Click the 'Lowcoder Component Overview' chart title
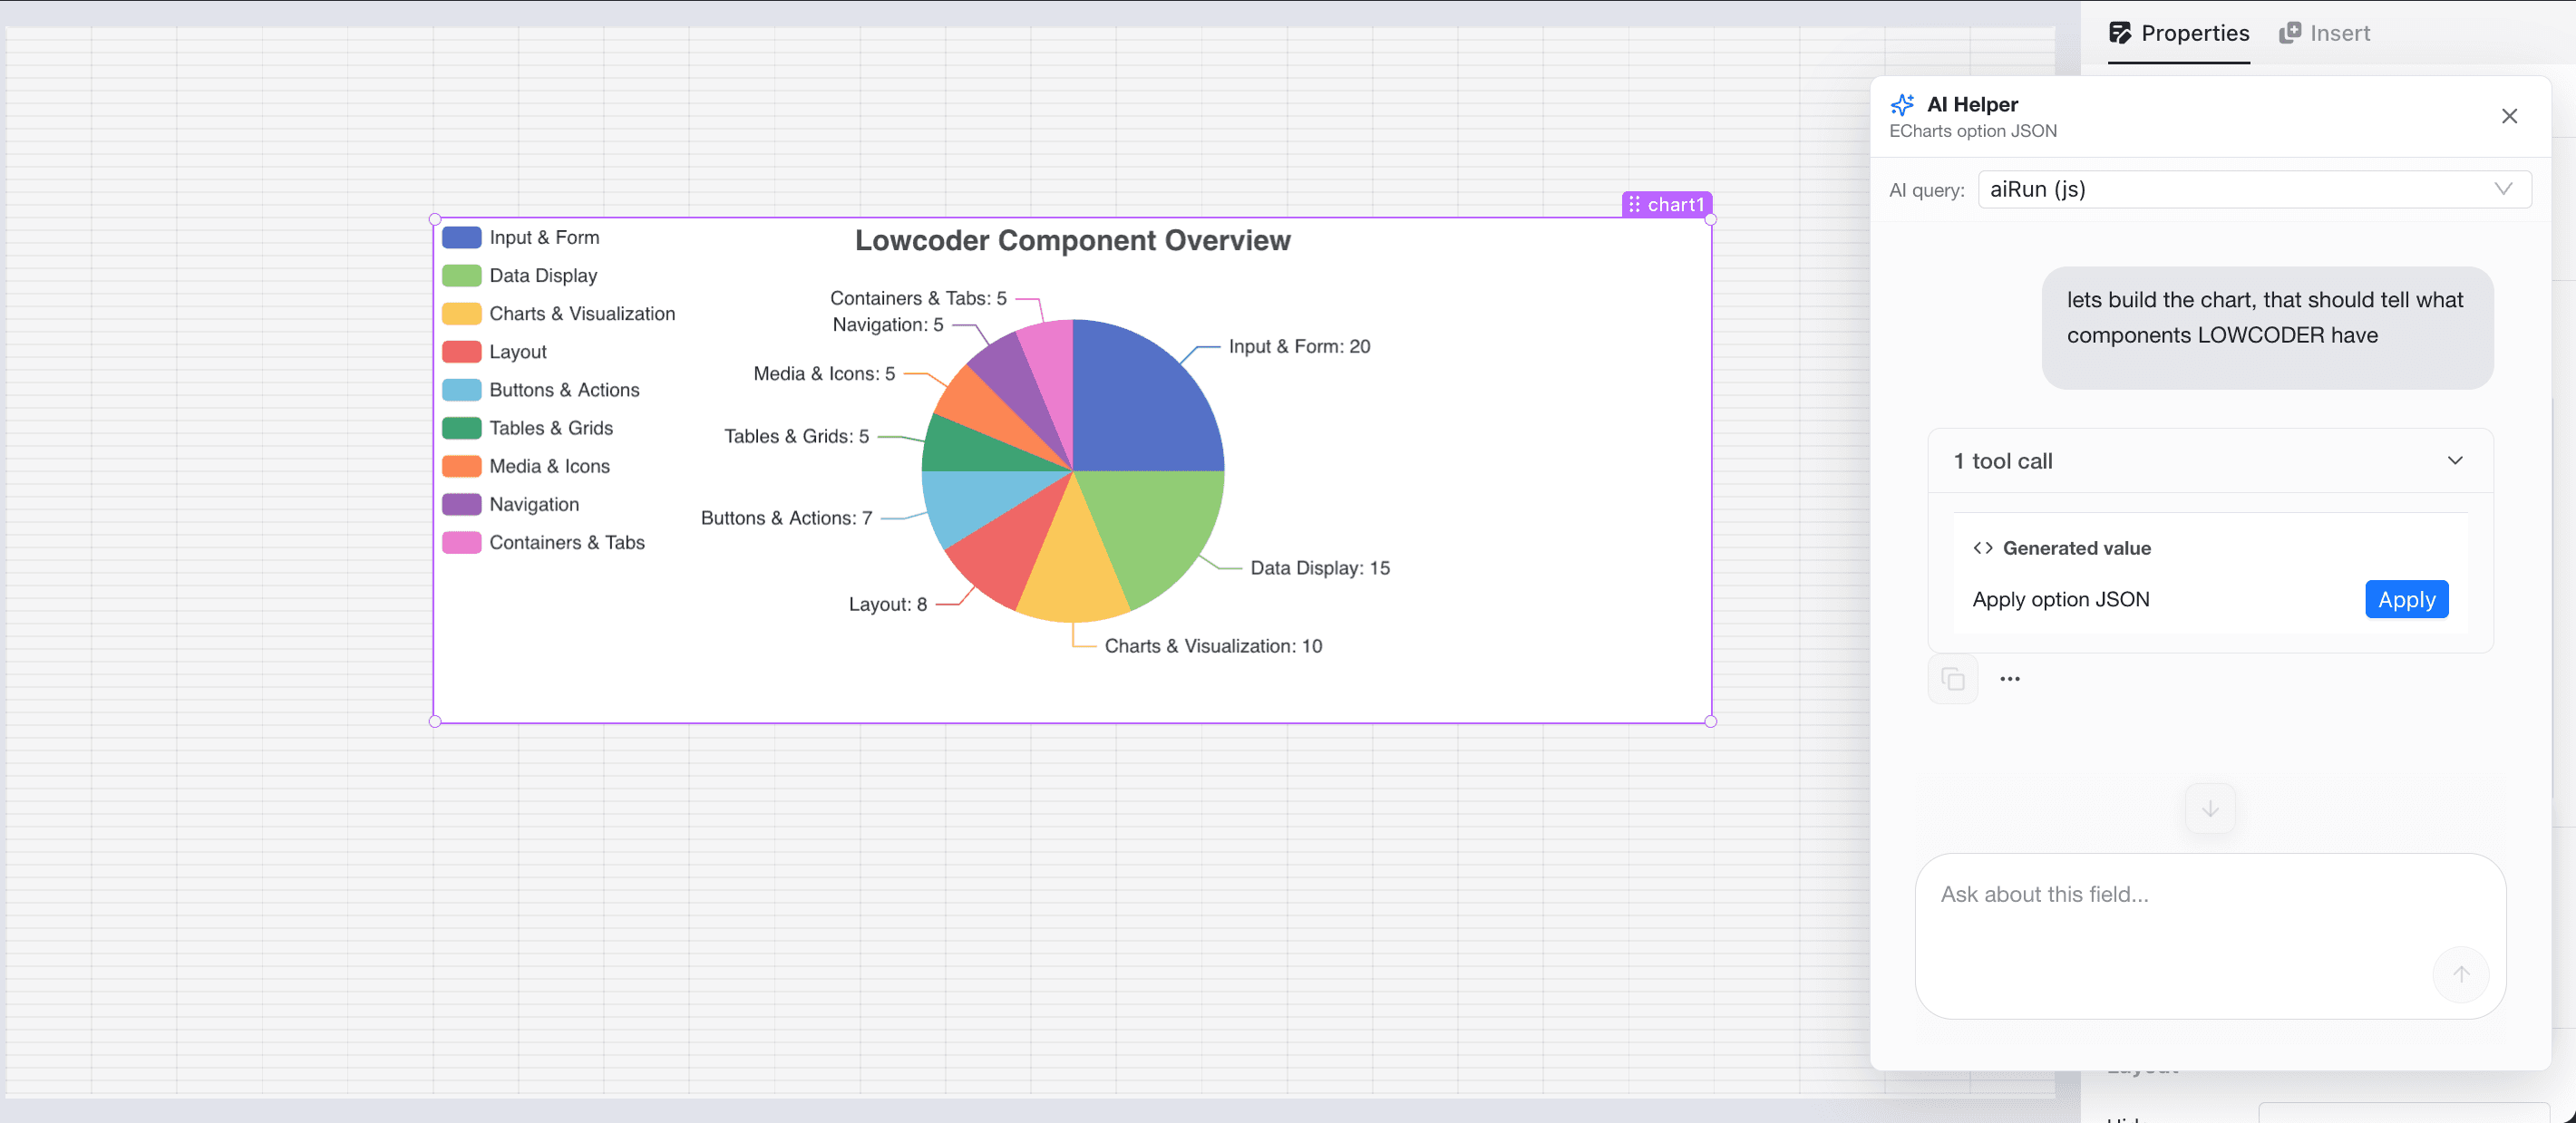Viewport: 2576px width, 1123px height. click(1072, 240)
